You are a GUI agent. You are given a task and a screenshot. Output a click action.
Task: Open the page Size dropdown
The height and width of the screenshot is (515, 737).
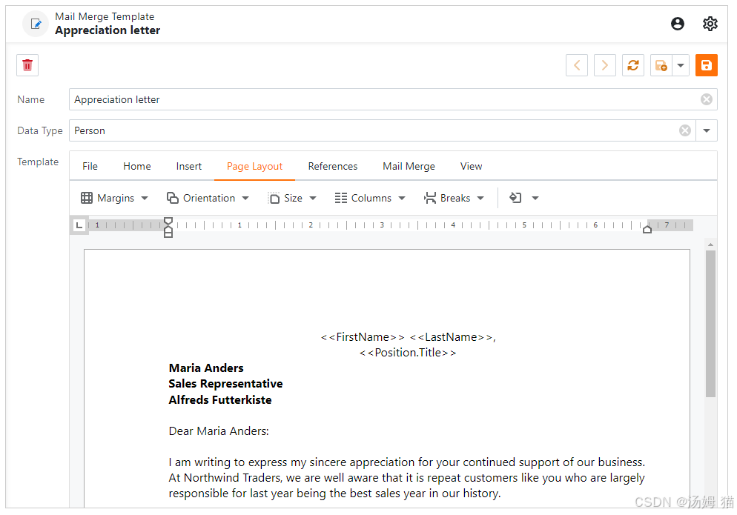pos(292,198)
